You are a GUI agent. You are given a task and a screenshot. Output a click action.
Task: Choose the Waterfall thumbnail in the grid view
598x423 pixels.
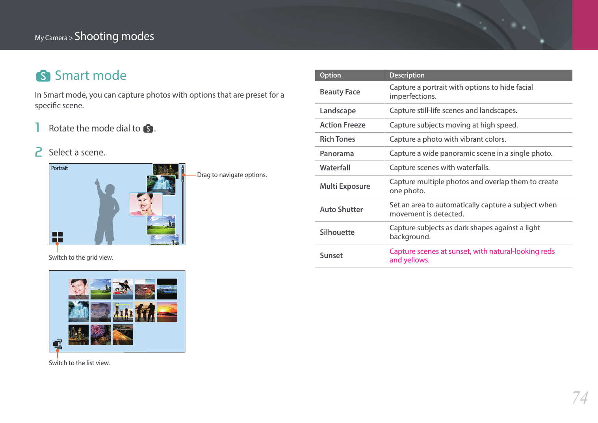click(78, 312)
